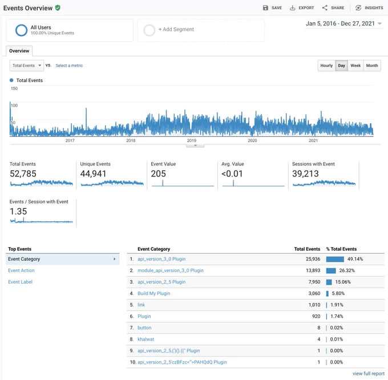The image size is (388, 380).
Task: Click the Event Value 205 card
Action: pyautogui.click(x=183, y=175)
